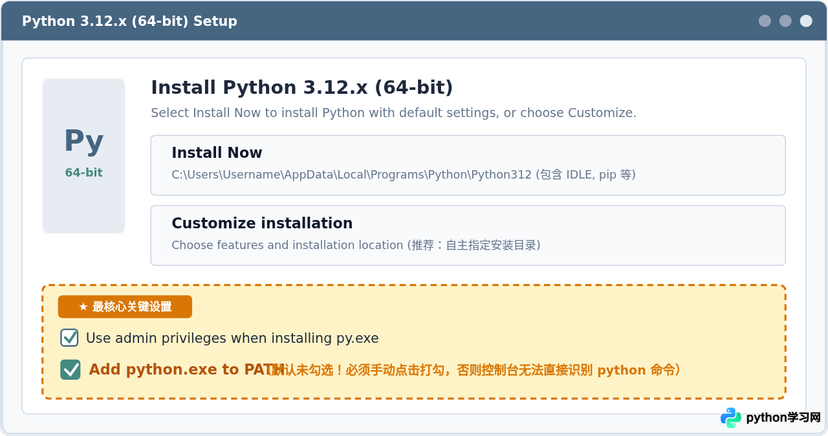The image size is (828, 436).
Task: Click the Python 3.12.x (64-bit) Setup title
Action: click(129, 21)
